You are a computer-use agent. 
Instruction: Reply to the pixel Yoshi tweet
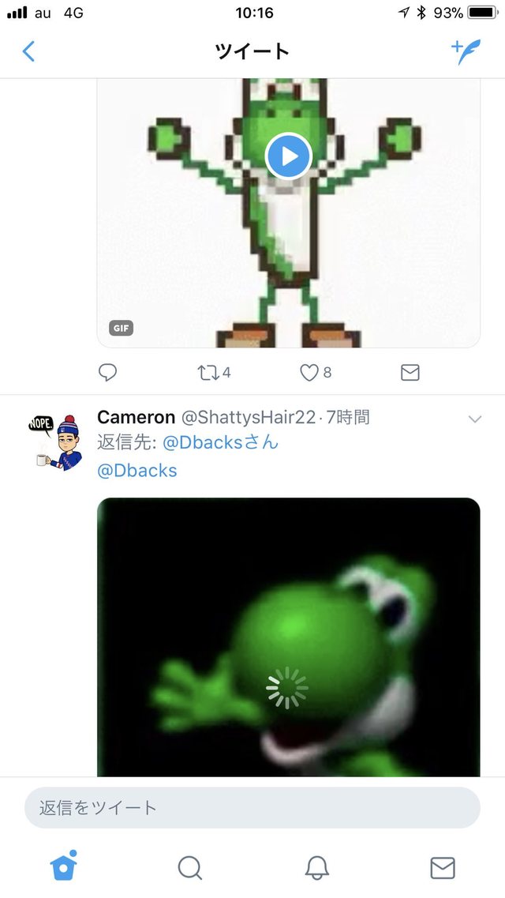click(x=107, y=372)
